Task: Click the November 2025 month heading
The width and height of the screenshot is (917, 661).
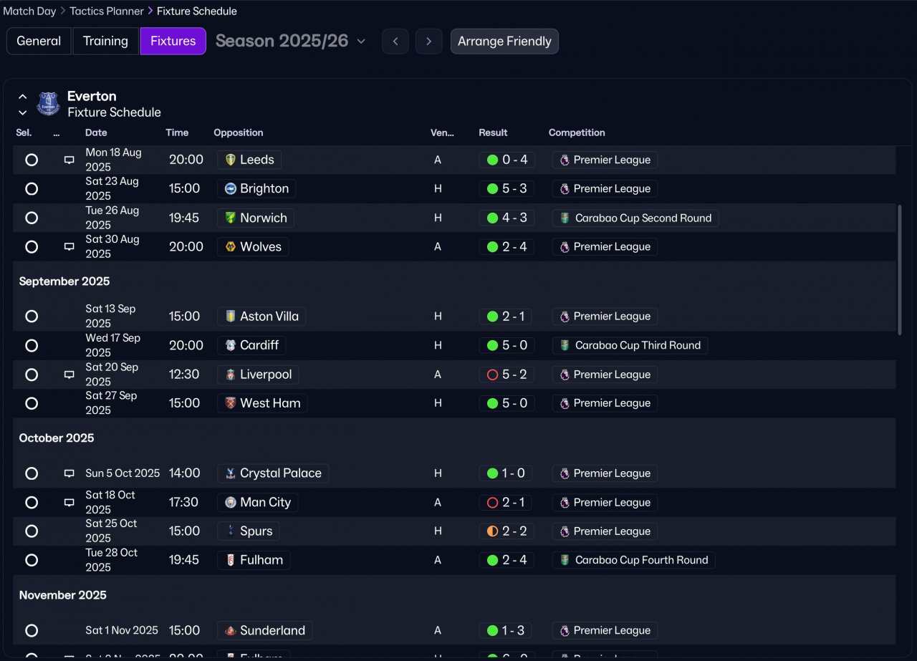Action: point(63,595)
